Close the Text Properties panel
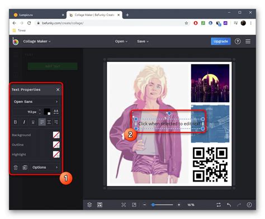 pos(58,89)
